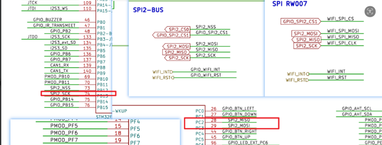
Task: Click the I2S3_WS net label
Action: pos(60,9)
